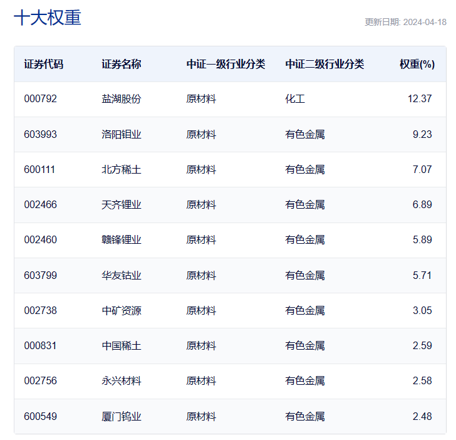Click 有色金属 in the 洛阳钼业 row
This screenshot has height=440, width=456.
click(x=305, y=134)
